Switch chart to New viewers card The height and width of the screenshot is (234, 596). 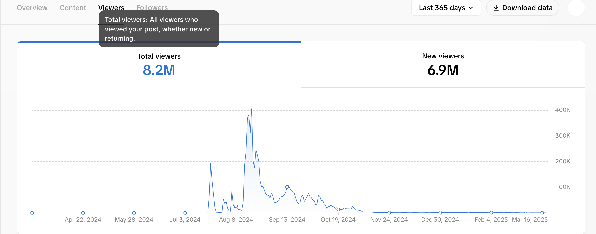tap(443, 65)
